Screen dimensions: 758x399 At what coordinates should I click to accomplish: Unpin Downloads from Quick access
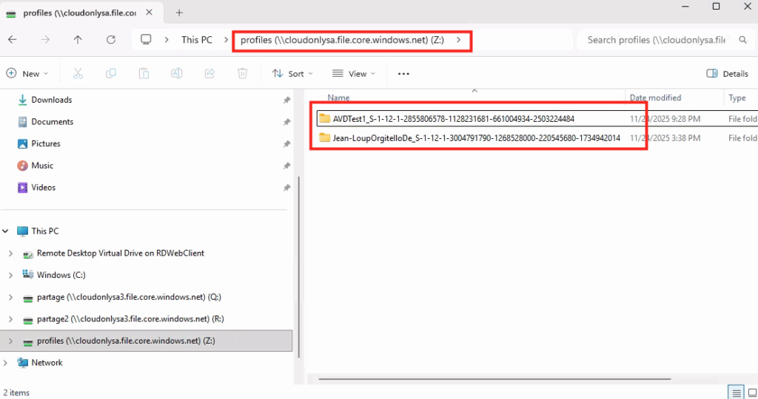(x=286, y=100)
